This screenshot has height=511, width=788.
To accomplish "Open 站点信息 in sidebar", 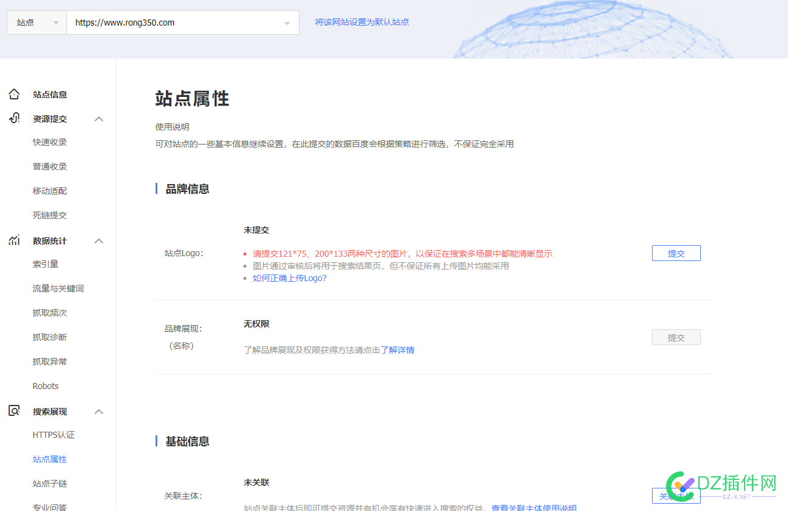I will pos(50,95).
